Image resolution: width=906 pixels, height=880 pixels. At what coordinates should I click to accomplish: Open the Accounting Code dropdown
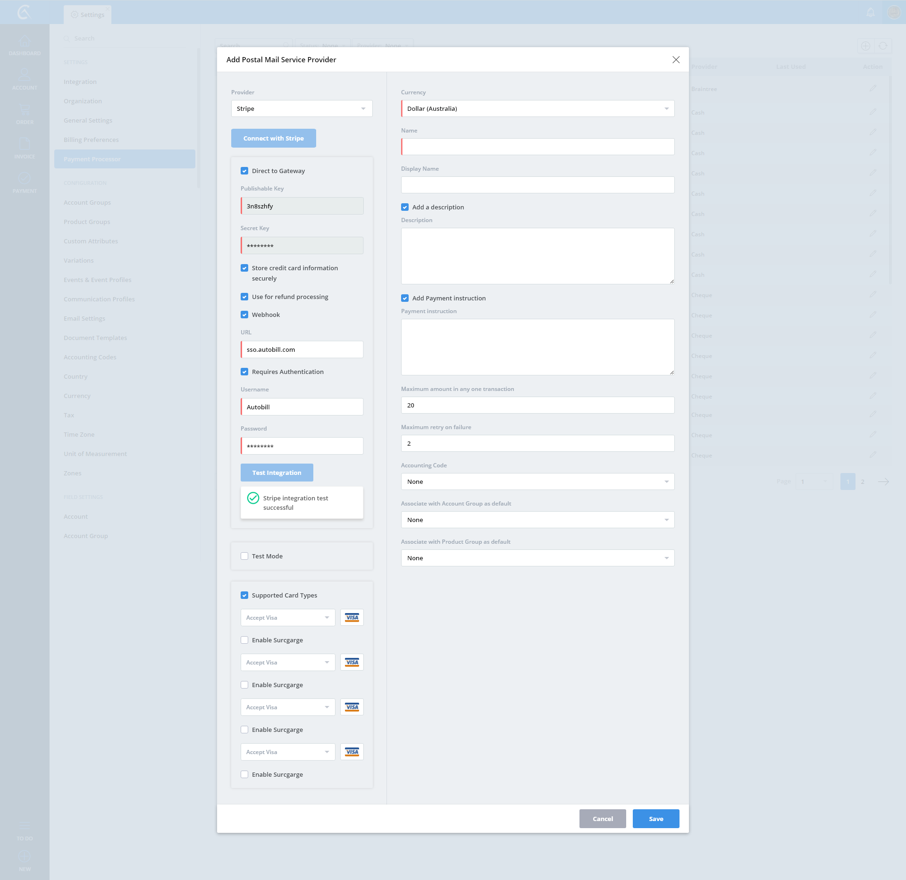tap(537, 482)
